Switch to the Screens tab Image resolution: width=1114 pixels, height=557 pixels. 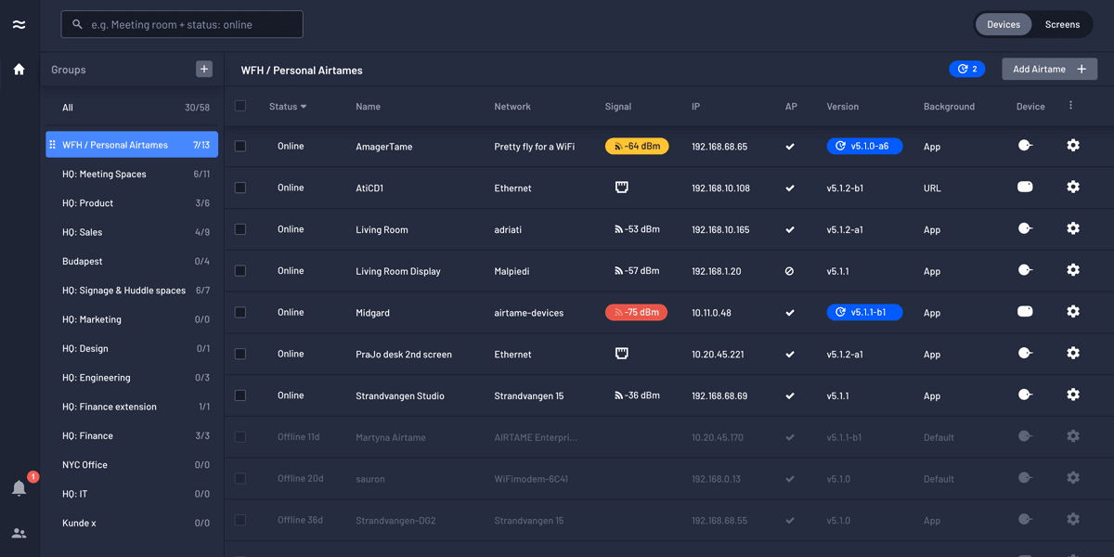(x=1062, y=24)
